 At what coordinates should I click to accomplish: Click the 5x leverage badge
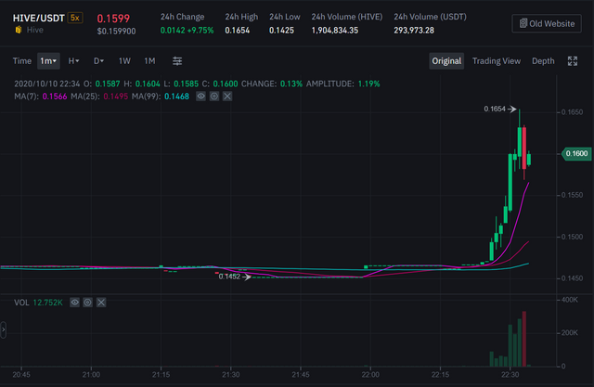74,18
